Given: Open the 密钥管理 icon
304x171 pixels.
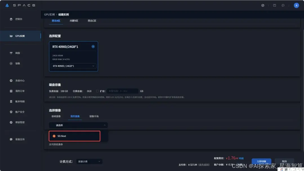Looking at the screenshot, I should click(11, 122).
